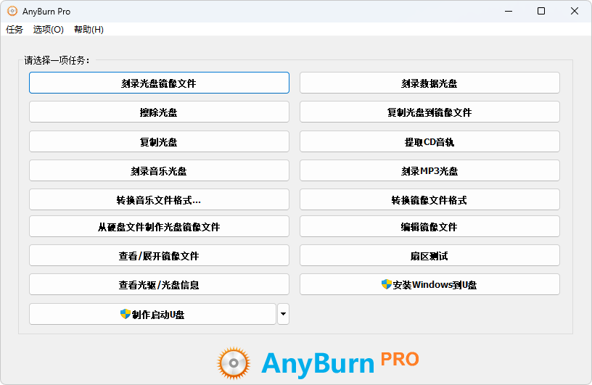Click the 复制光盘 button

(159, 141)
